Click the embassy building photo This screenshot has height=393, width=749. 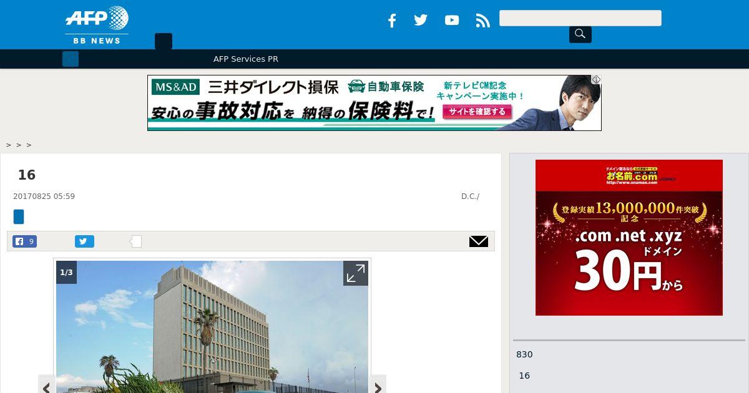pos(212,327)
